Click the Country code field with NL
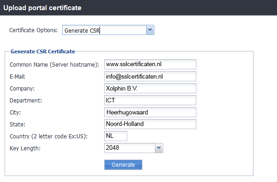The height and width of the screenshot is (182, 277). (x=116, y=136)
